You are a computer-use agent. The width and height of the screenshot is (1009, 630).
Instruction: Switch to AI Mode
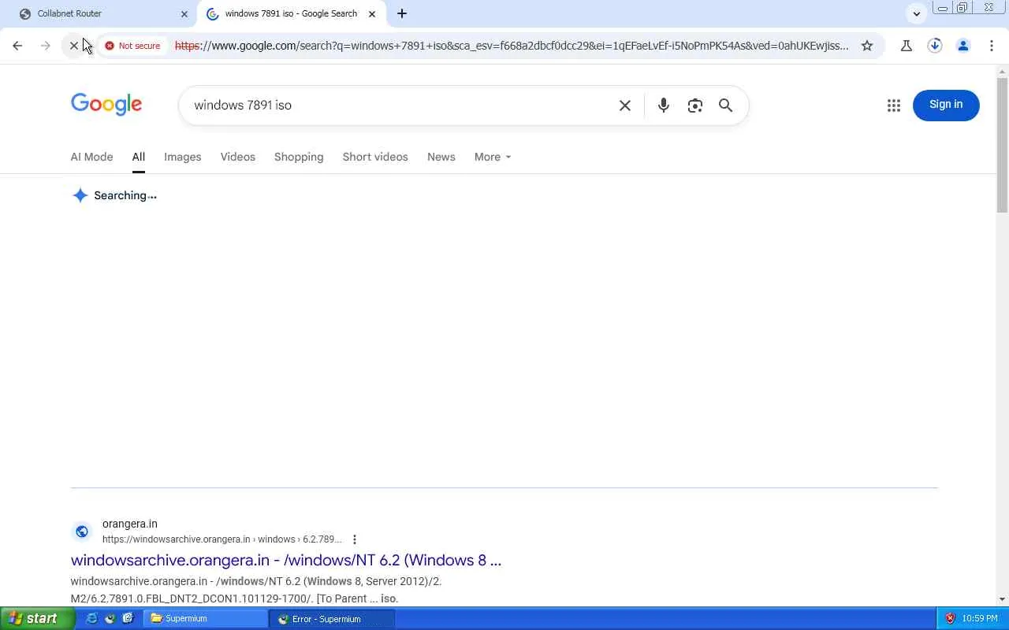pos(92,157)
